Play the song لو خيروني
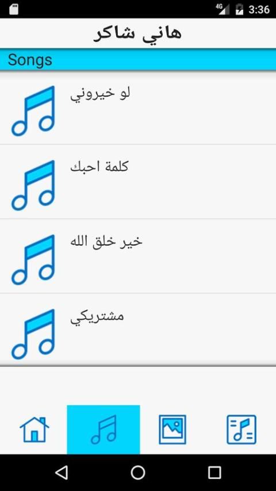 [x=138, y=108]
